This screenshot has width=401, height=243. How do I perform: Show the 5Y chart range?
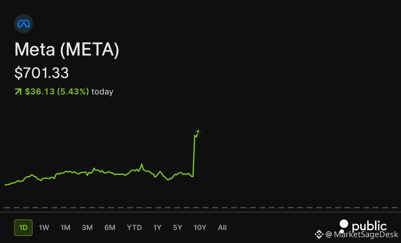[177, 228]
